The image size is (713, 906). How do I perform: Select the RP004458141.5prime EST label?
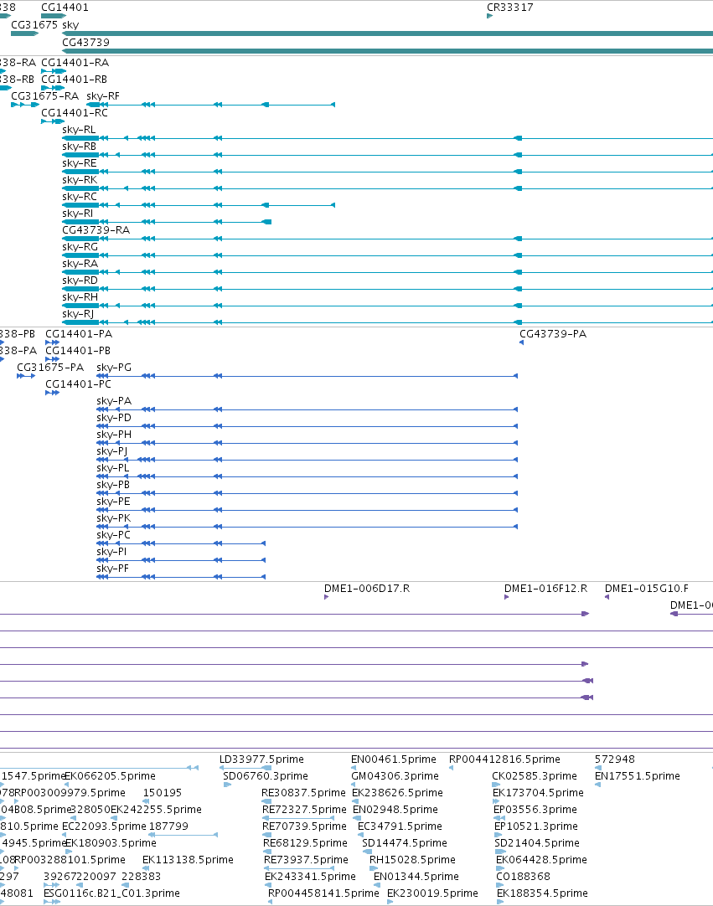click(324, 893)
